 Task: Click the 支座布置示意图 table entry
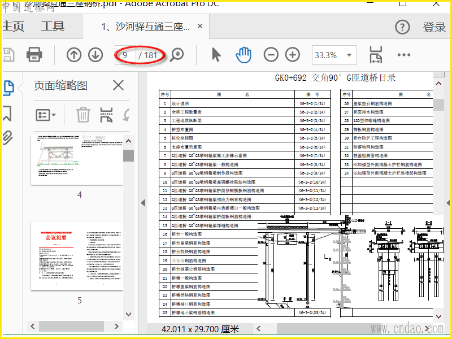187,147
